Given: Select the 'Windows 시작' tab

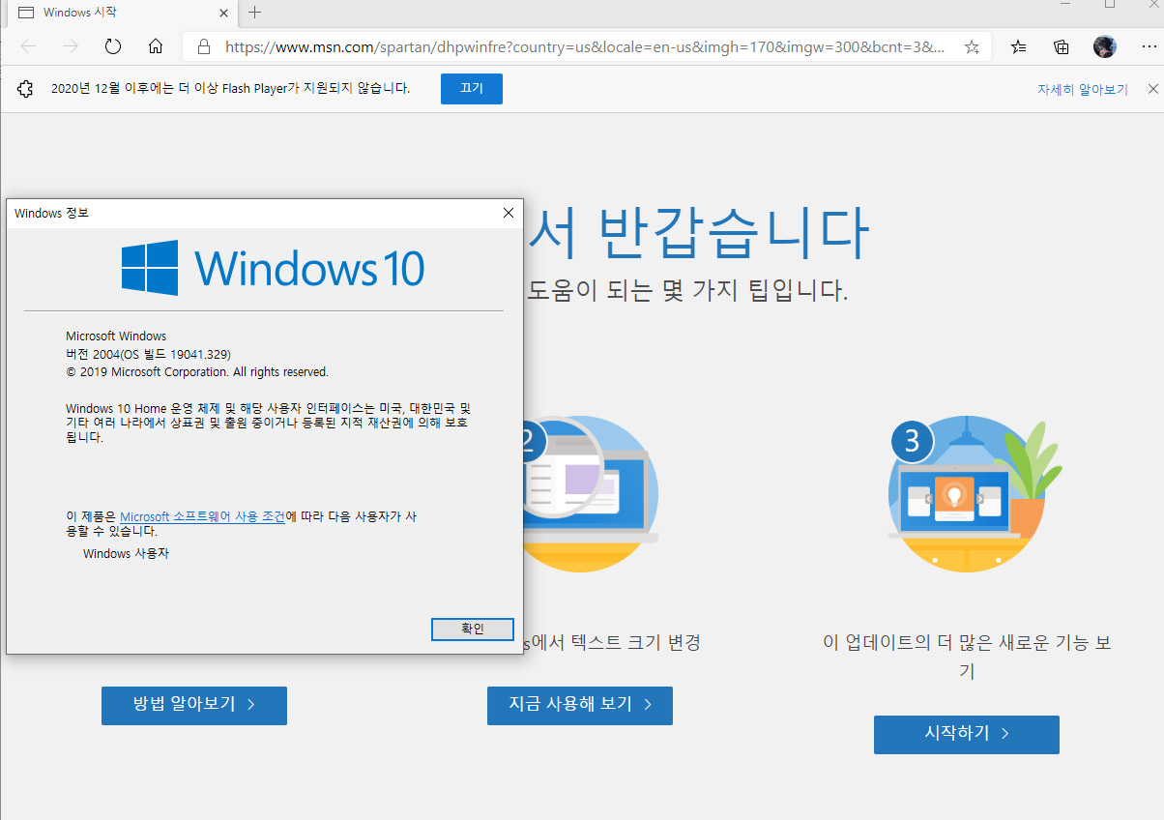Looking at the screenshot, I should (121, 13).
